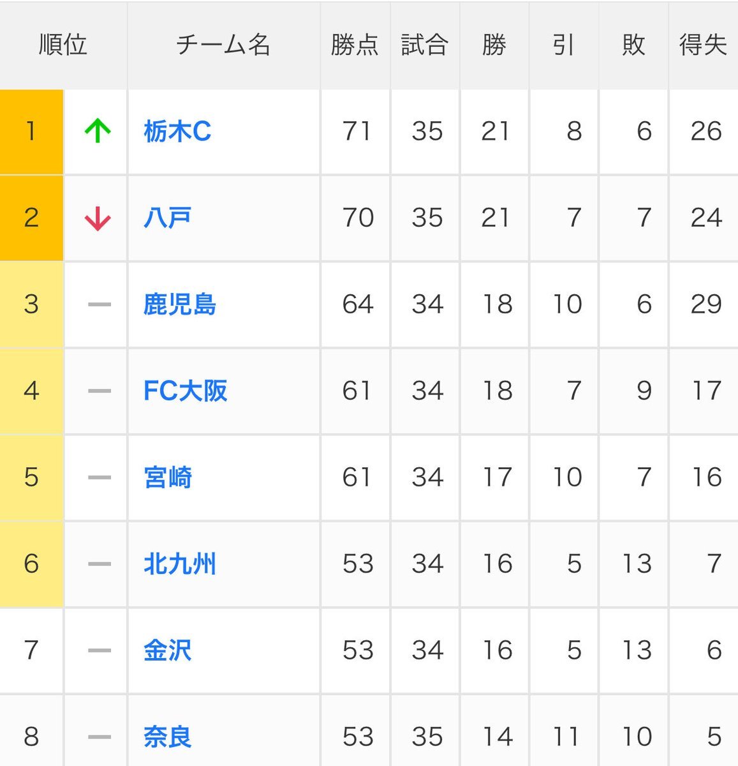This screenshot has width=738, height=766.
Task: Click the 得失 column header
Action: tap(703, 45)
